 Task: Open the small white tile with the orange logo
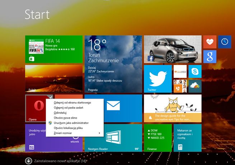coord(180,71)
